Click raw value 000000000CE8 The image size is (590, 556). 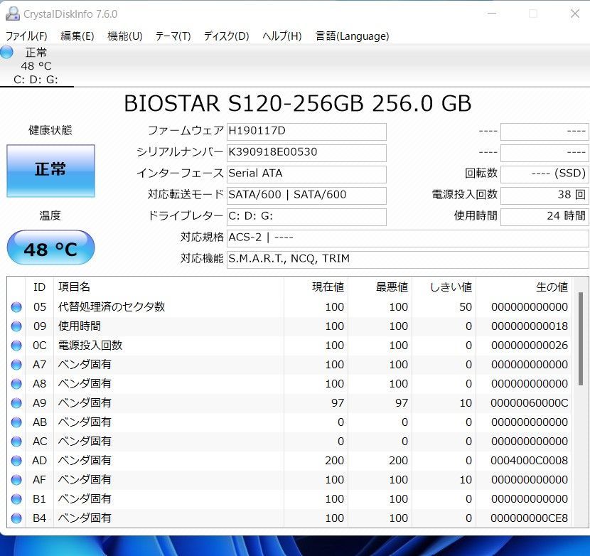(x=530, y=518)
